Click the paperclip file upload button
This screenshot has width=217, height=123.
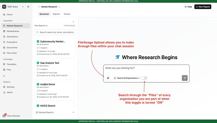point(108,78)
